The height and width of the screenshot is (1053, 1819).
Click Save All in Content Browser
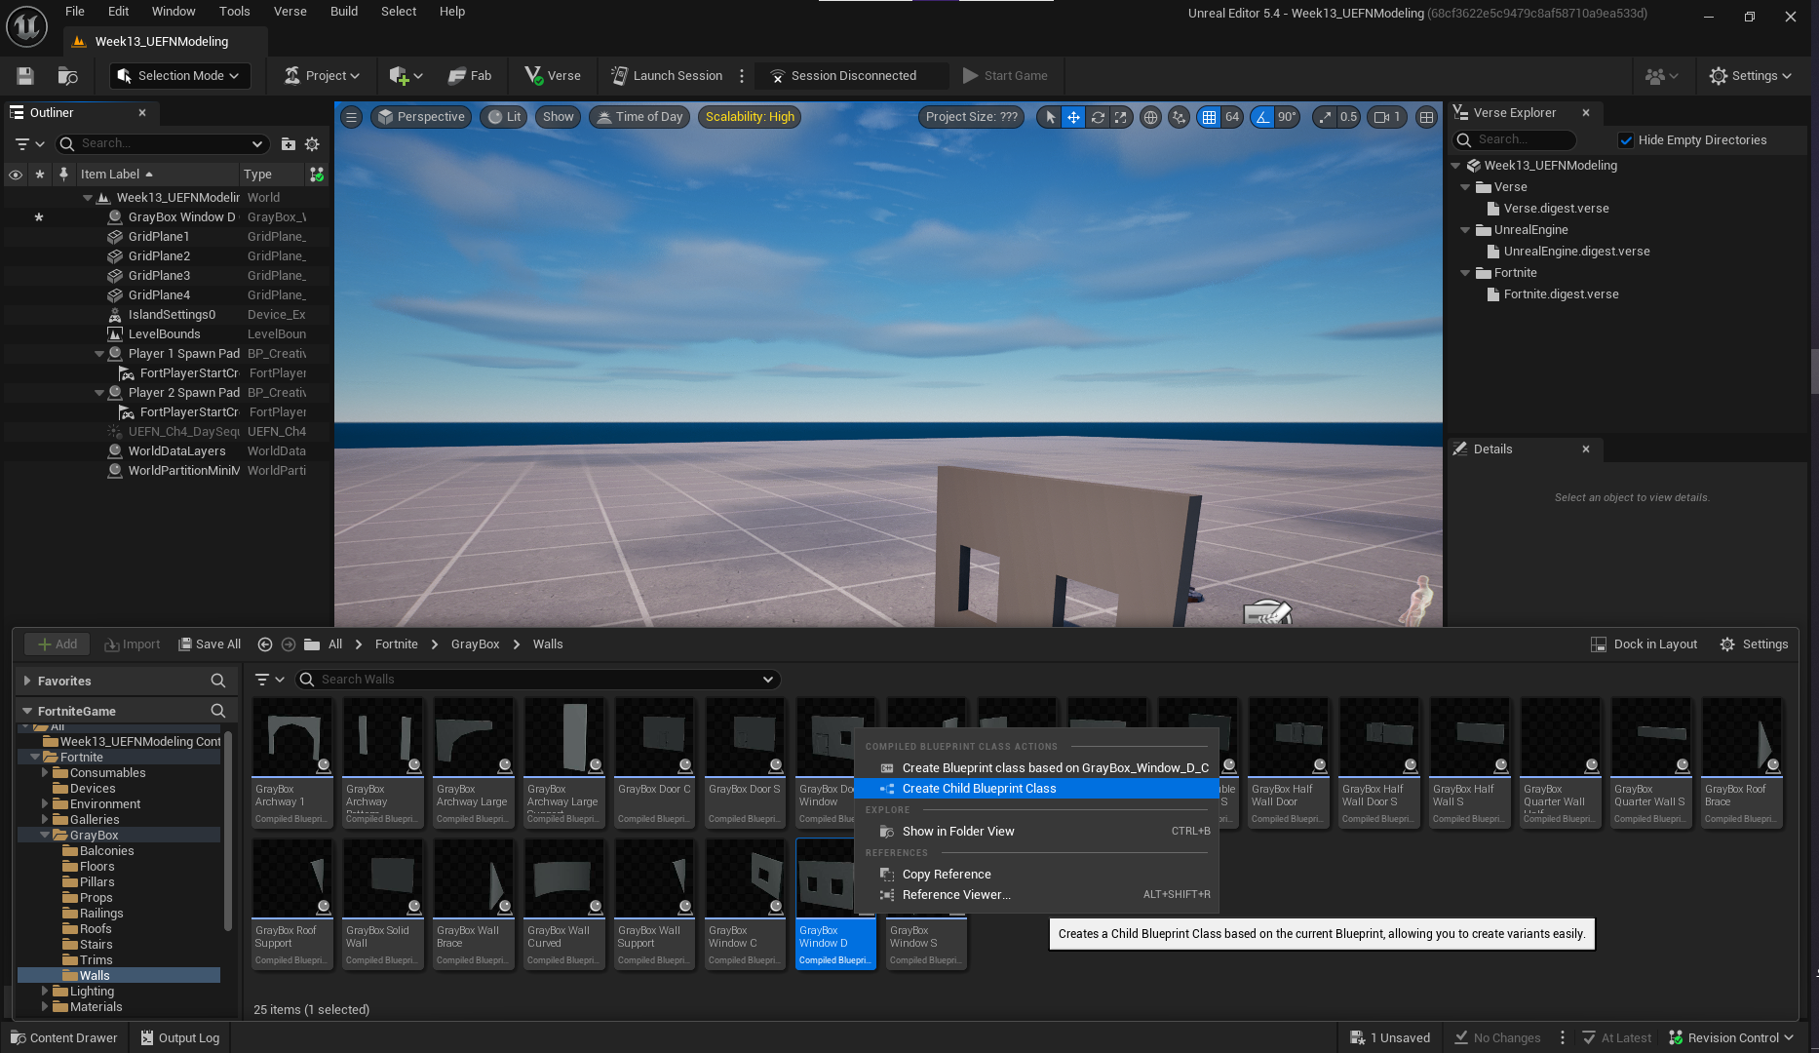pyautogui.click(x=210, y=644)
